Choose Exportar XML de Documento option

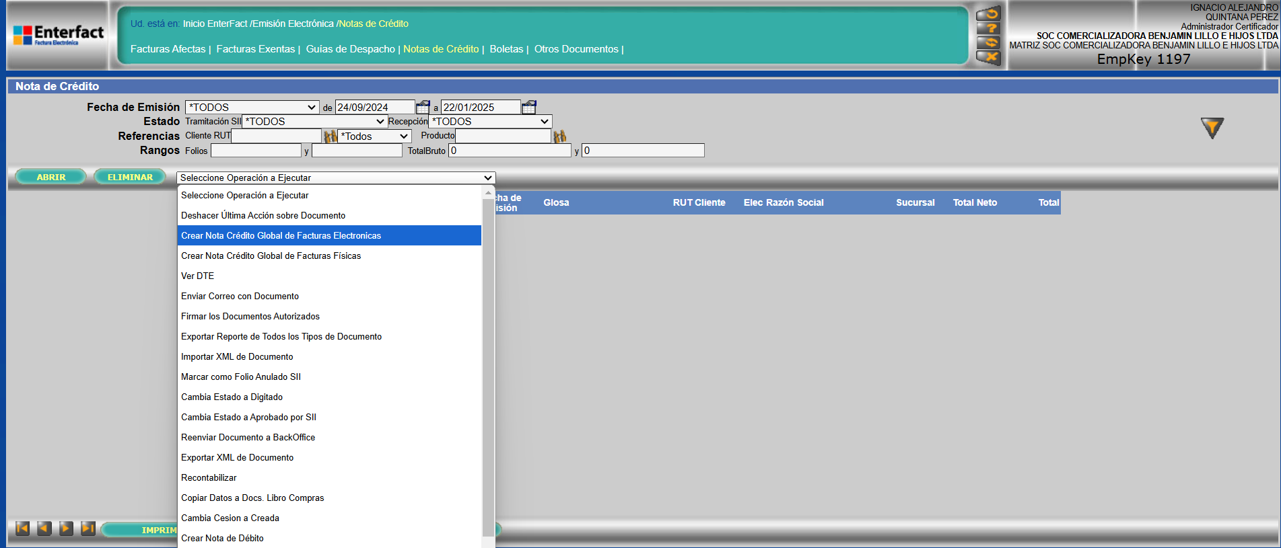tap(237, 457)
